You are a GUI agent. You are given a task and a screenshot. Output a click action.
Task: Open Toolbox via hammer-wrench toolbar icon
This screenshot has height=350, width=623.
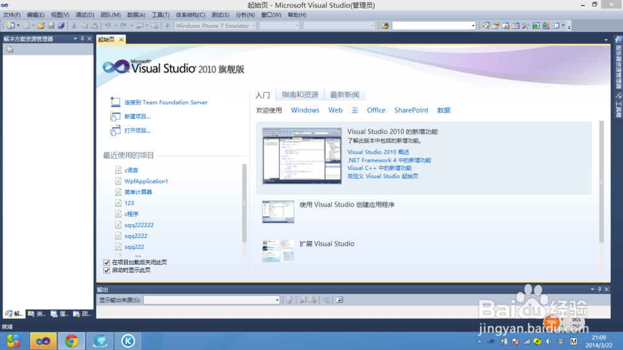[526, 26]
